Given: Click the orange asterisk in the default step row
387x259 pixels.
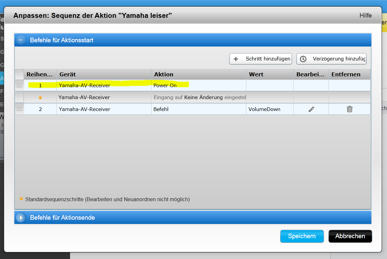Looking at the screenshot, I should pos(40,98).
